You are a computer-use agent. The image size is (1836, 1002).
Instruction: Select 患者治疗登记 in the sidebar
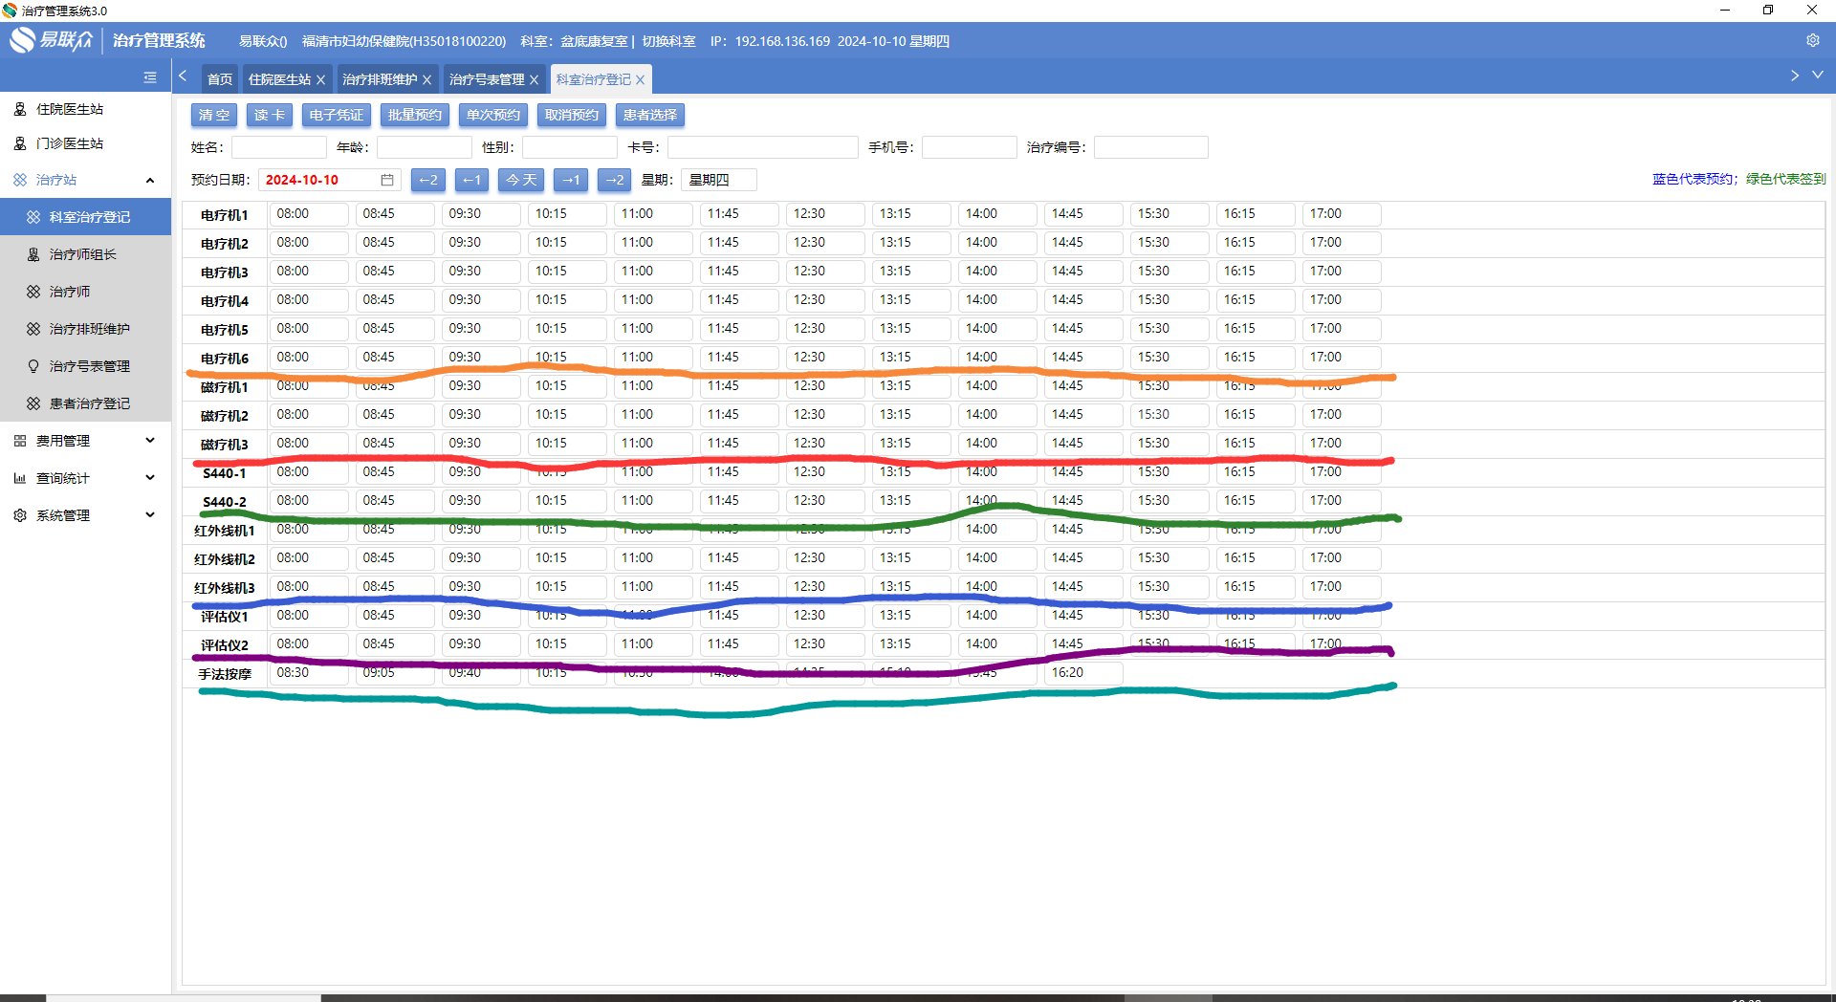[85, 403]
